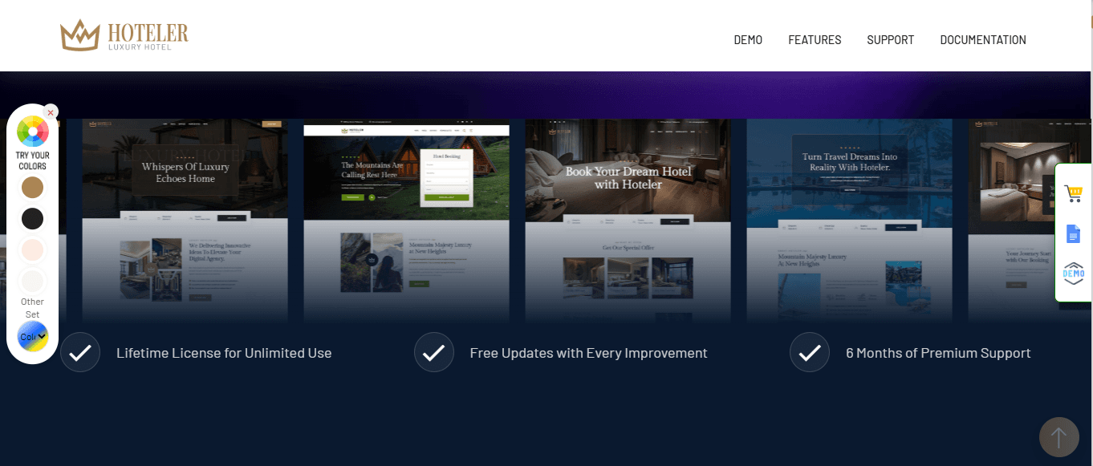
Task: Open the Book Your Dream Hotel thumbnail
Action: point(628,221)
